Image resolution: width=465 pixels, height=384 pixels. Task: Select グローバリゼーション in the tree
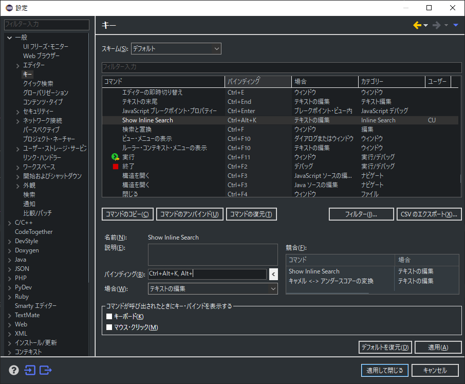tap(46, 93)
